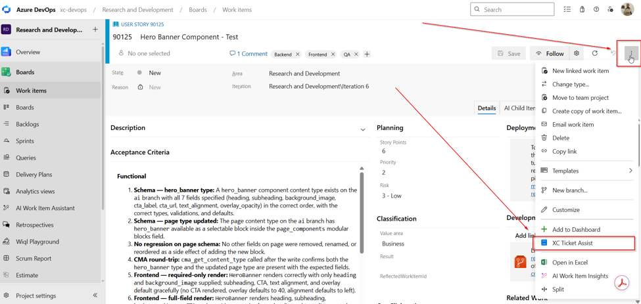
Task: Click the Save button
Action: 509,53
